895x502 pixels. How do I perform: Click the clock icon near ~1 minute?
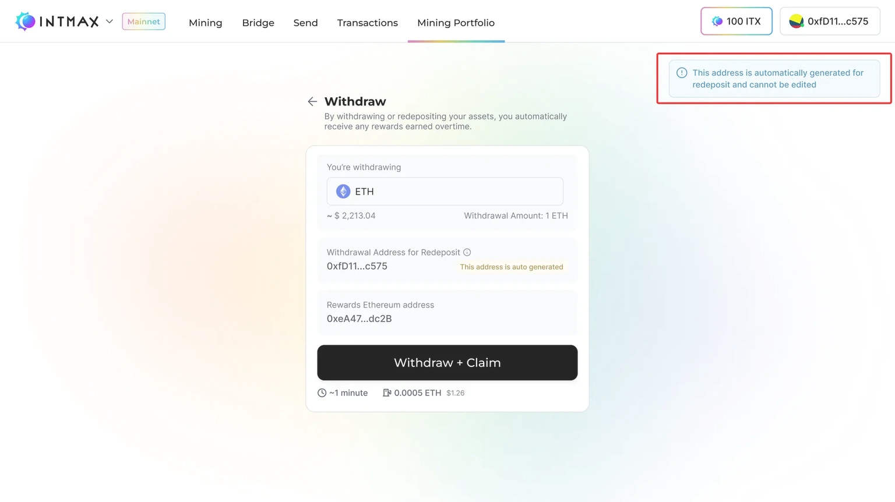[x=322, y=393]
